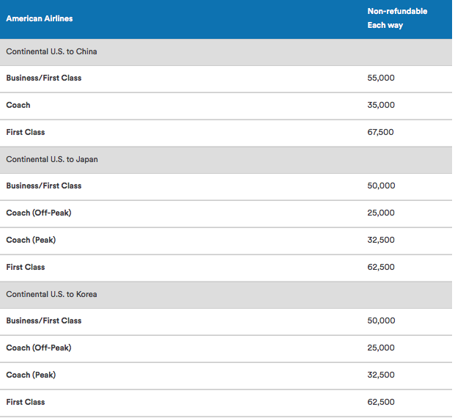This screenshot has width=455, height=418.
Task: Select Coach (Off-Peak) under Japan
Action: 39,213
